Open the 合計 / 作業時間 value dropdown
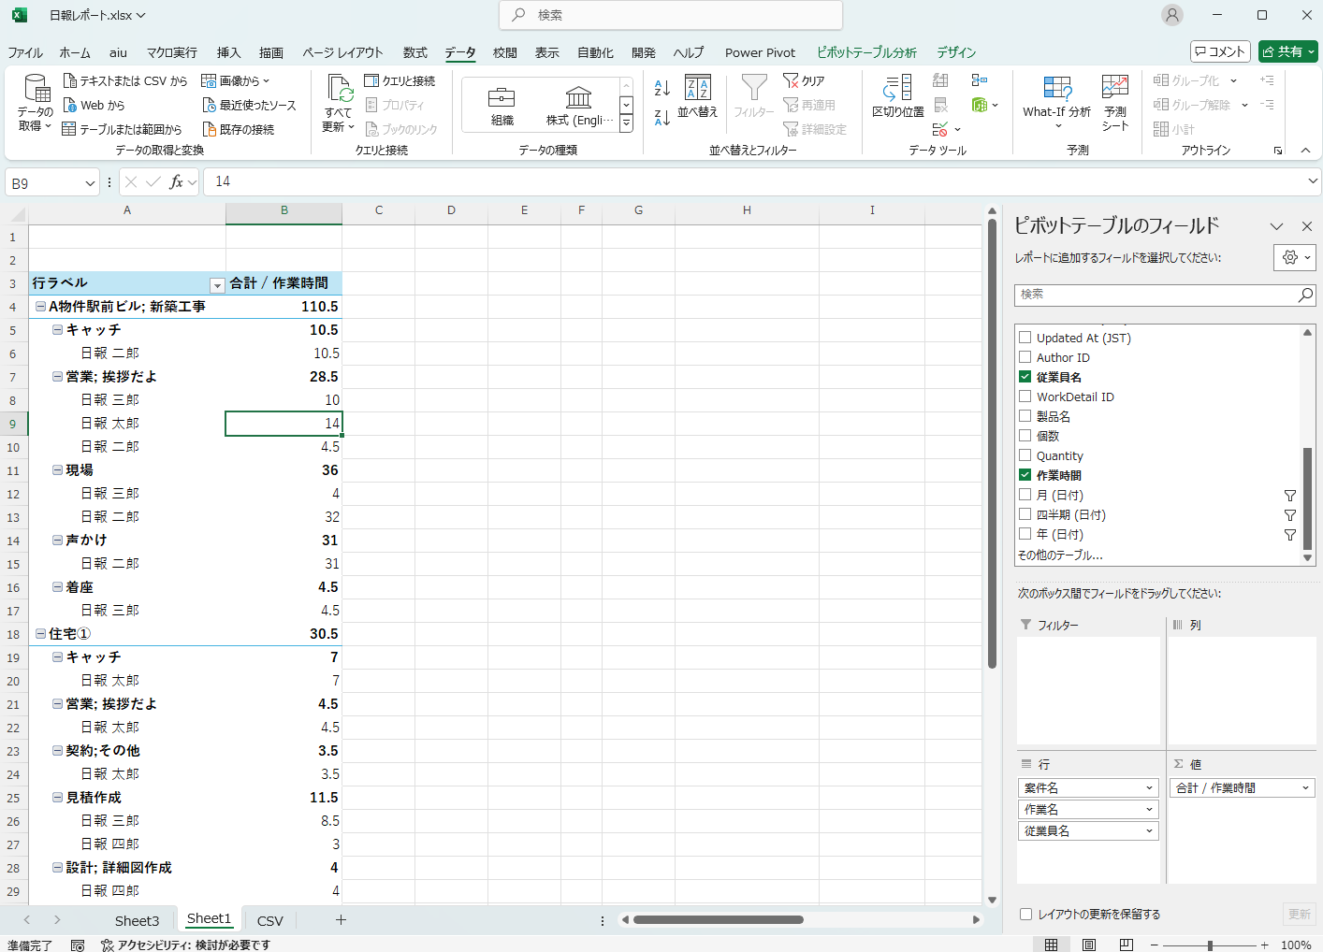The image size is (1323, 952). tap(1305, 788)
